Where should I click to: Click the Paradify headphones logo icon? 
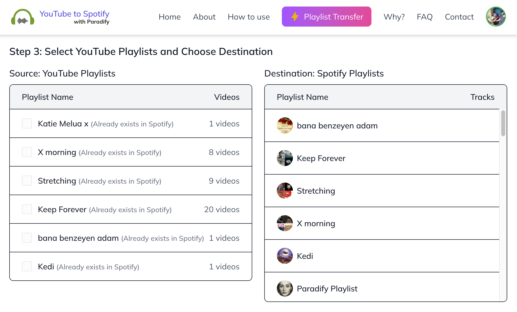23,17
